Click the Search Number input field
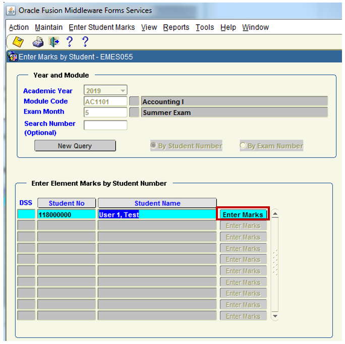345x344 pixels. (105, 125)
